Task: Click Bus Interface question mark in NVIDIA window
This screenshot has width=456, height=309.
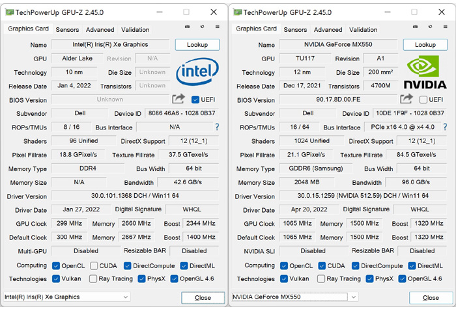Action: pos(445,127)
